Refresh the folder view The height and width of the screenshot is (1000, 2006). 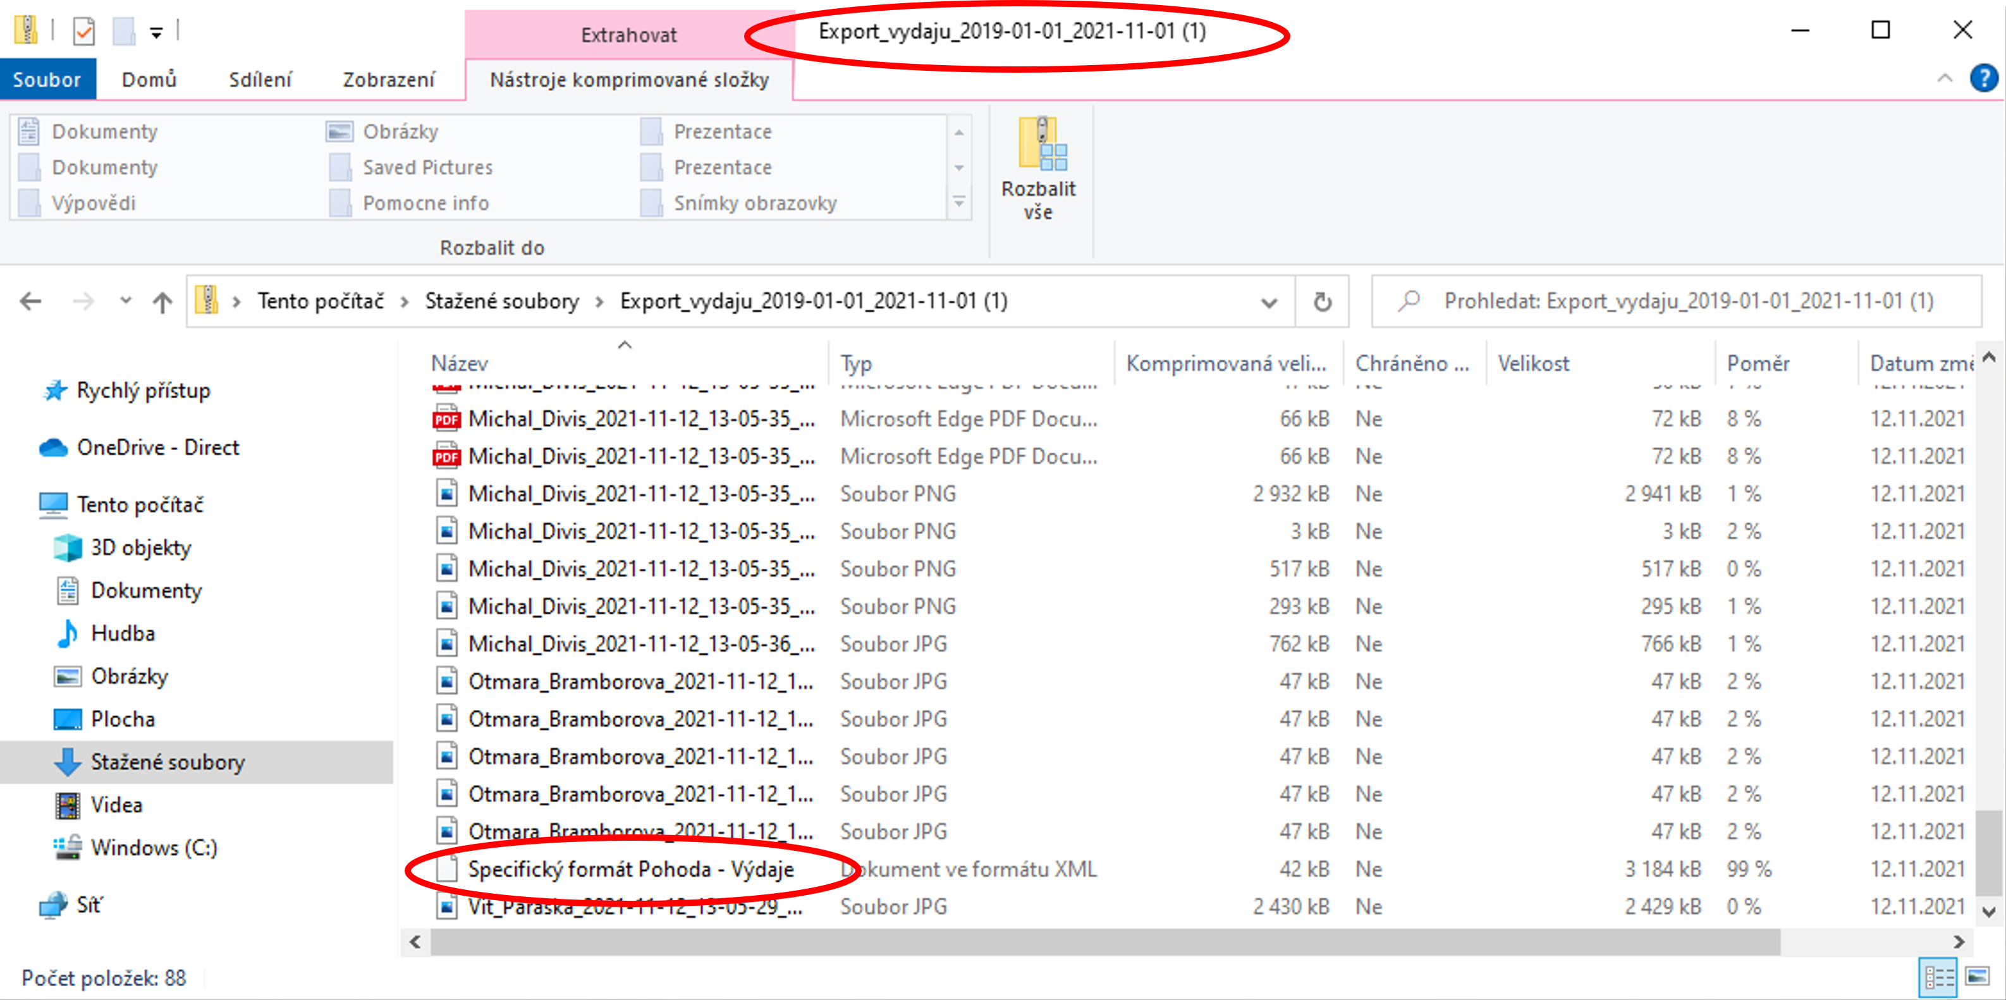click(1323, 302)
